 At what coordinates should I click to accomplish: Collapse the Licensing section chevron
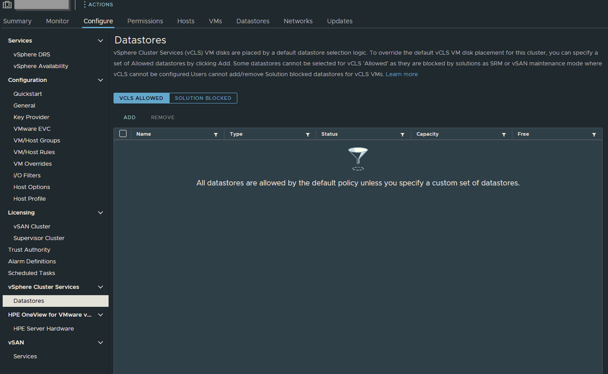point(101,213)
